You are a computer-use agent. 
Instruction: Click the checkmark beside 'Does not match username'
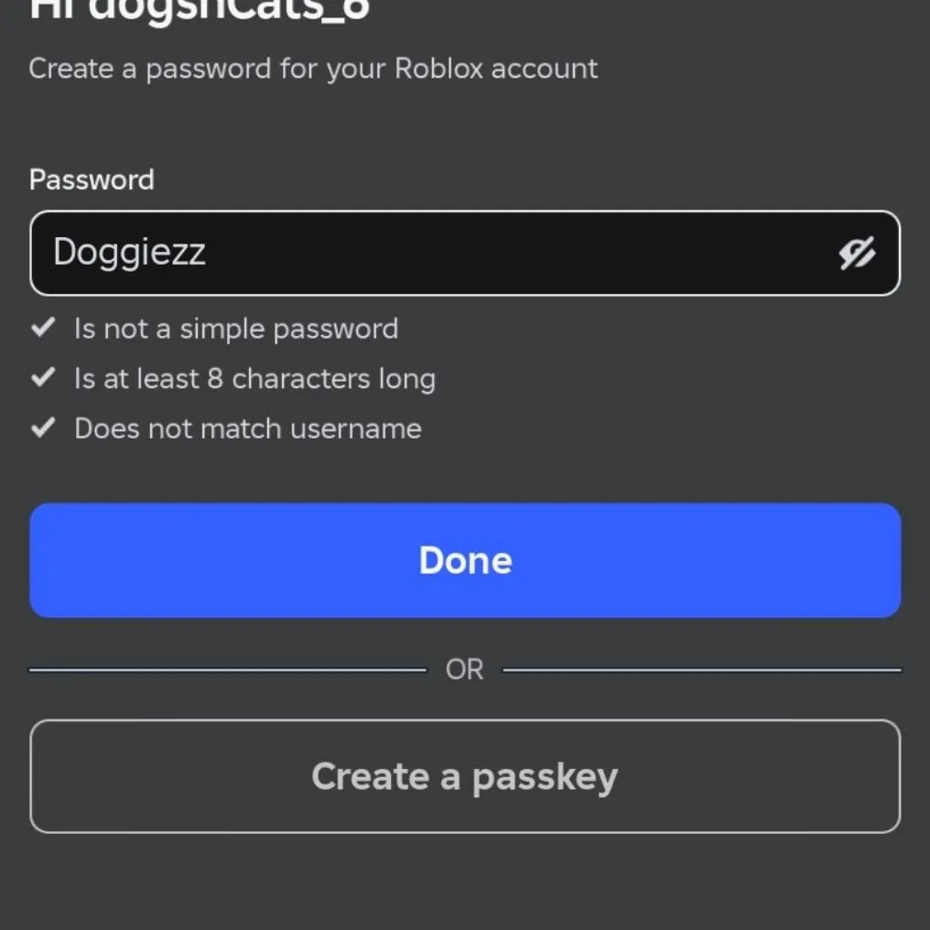coord(43,427)
